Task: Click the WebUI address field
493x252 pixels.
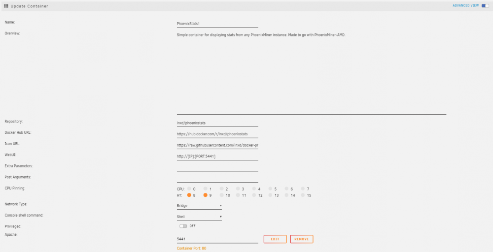Action: 217,157
